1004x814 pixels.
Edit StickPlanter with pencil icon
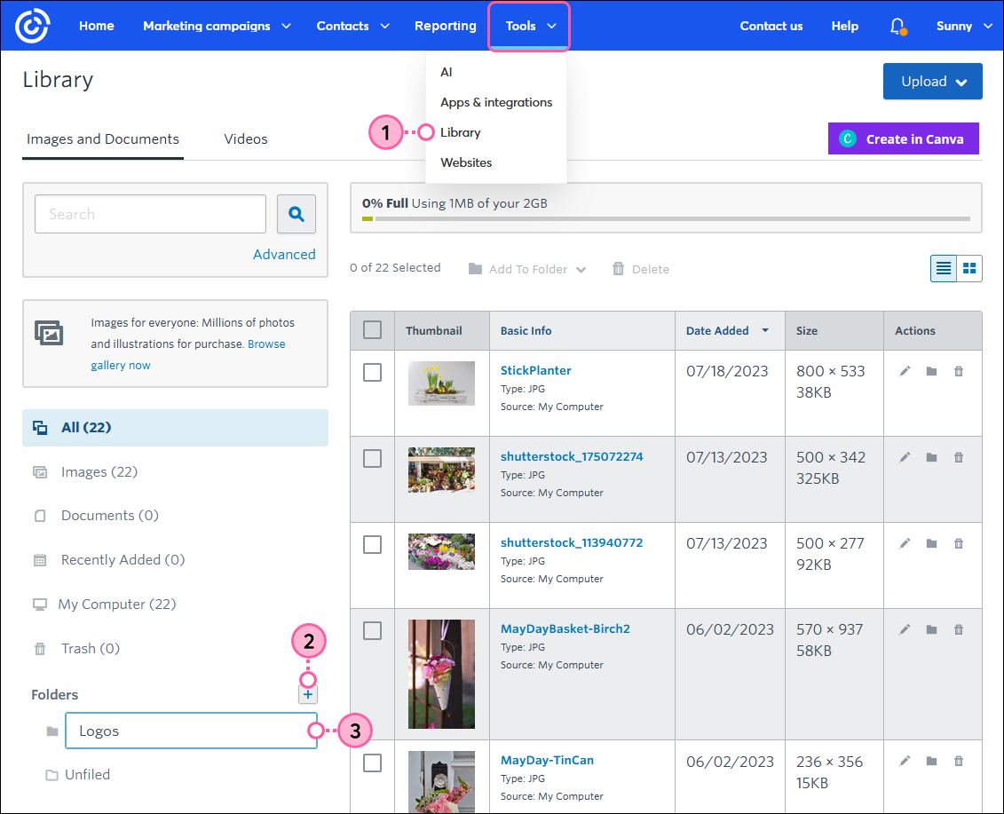click(904, 371)
